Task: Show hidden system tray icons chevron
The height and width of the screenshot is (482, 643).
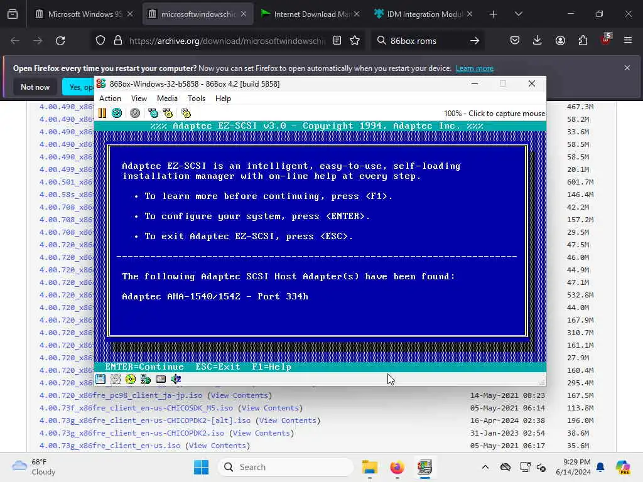Action: tap(485, 467)
